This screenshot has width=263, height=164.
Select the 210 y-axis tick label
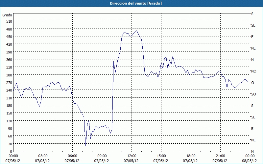(x=10, y=98)
